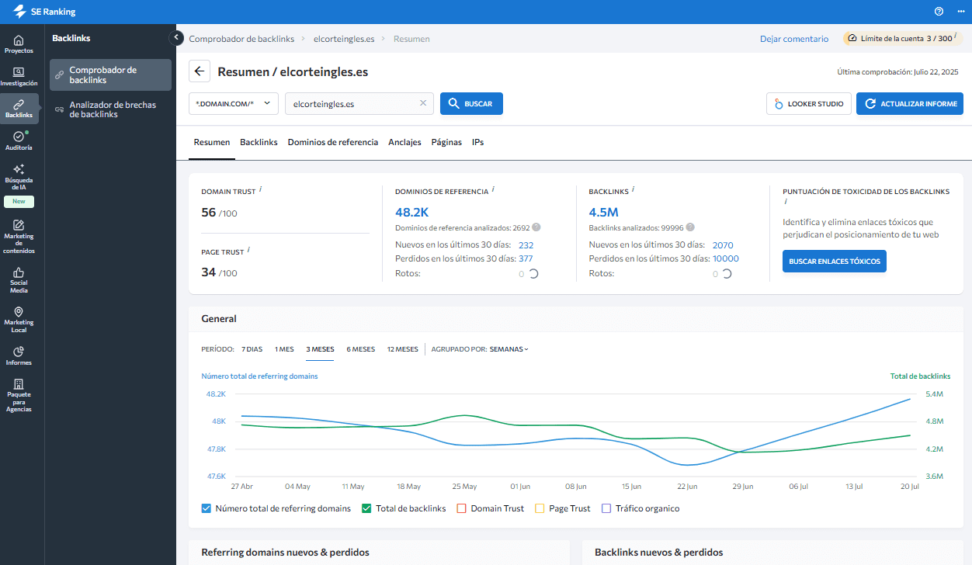Select the 6 meses period
Image resolution: width=972 pixels, height=565 pixels.
[x=360, y=349]
